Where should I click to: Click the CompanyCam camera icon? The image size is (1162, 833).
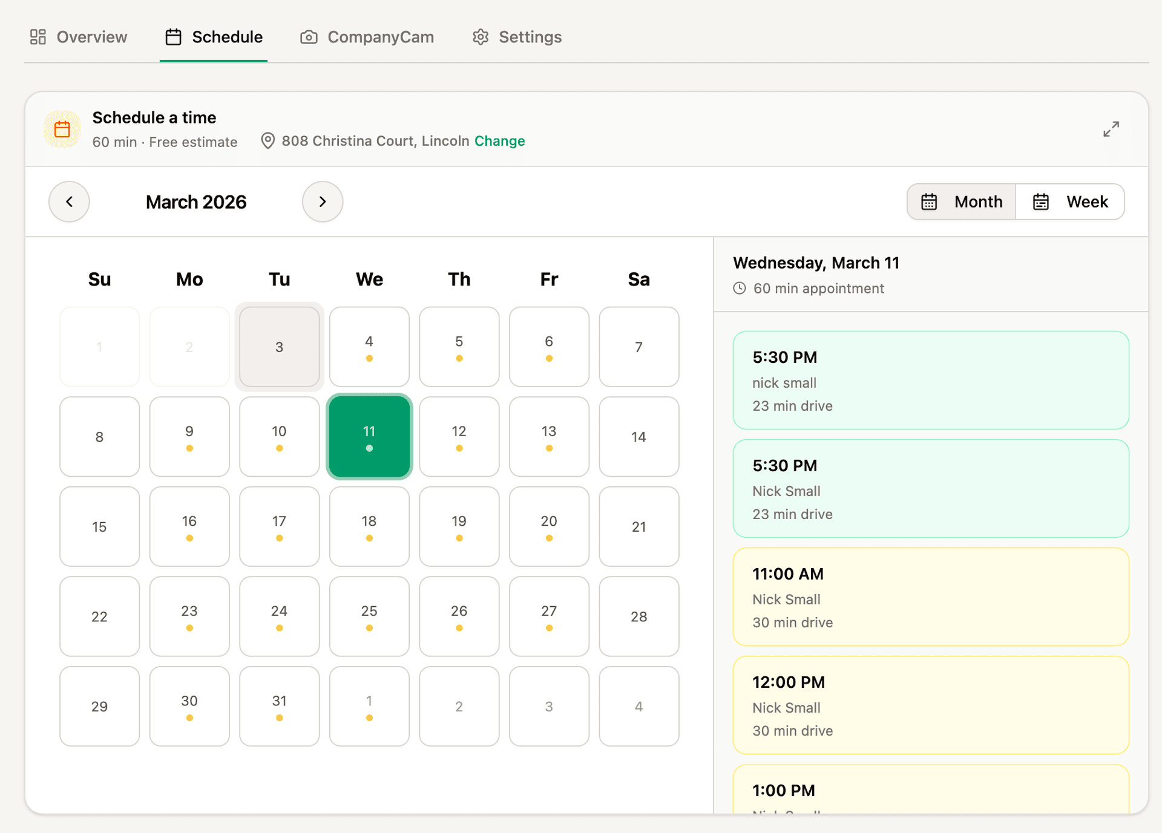309,37
